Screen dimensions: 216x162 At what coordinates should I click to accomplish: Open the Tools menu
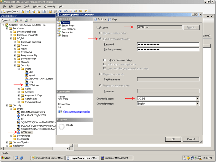tap(27, 6)
